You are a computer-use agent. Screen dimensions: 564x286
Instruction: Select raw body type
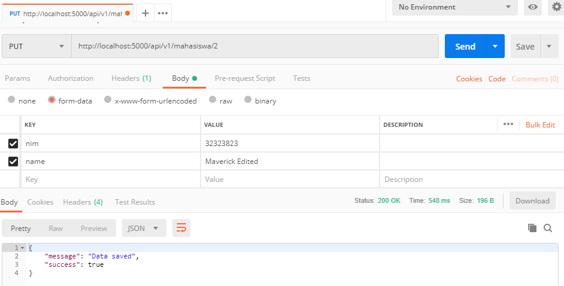pyautogui.click(x=213, y=99)
